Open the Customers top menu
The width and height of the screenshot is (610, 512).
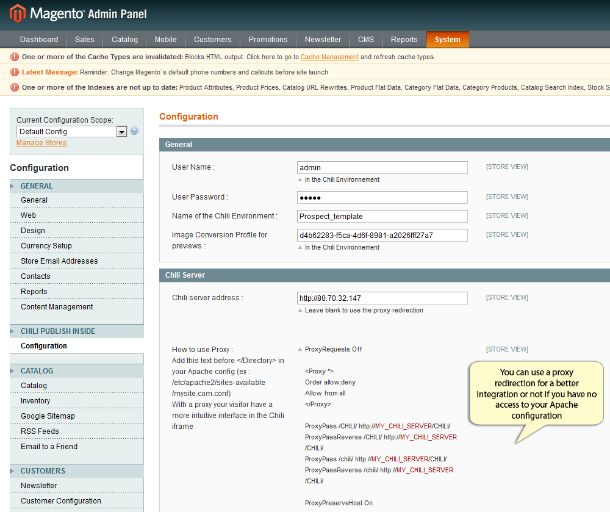(x=212, y=39)
